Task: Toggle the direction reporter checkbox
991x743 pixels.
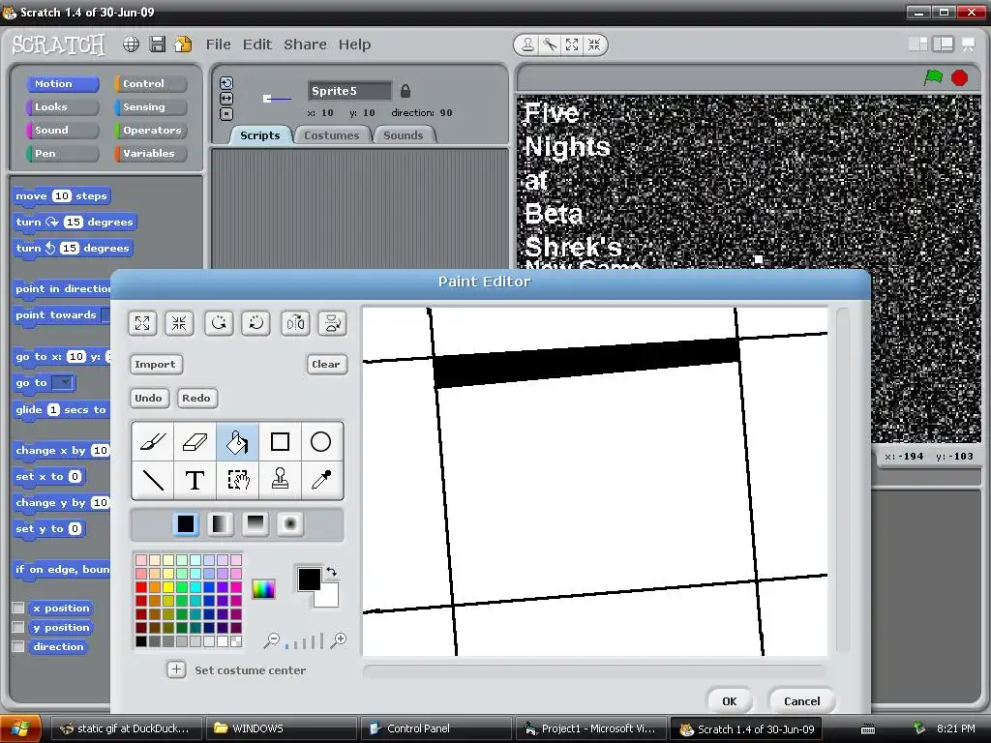Action: (18, 646)
